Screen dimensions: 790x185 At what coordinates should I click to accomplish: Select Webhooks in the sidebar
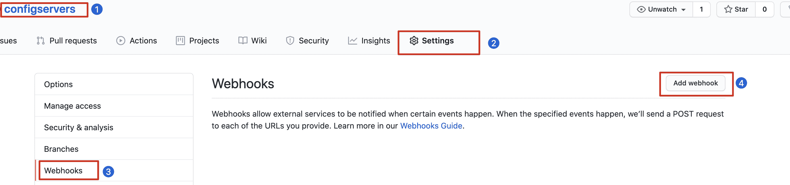pyautogui.click(x=63, y=171)
